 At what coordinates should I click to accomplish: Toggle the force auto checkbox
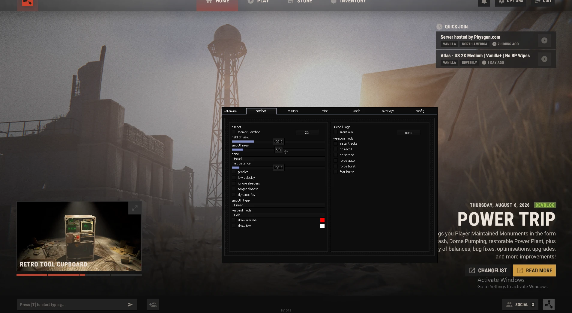click(336, 161)
